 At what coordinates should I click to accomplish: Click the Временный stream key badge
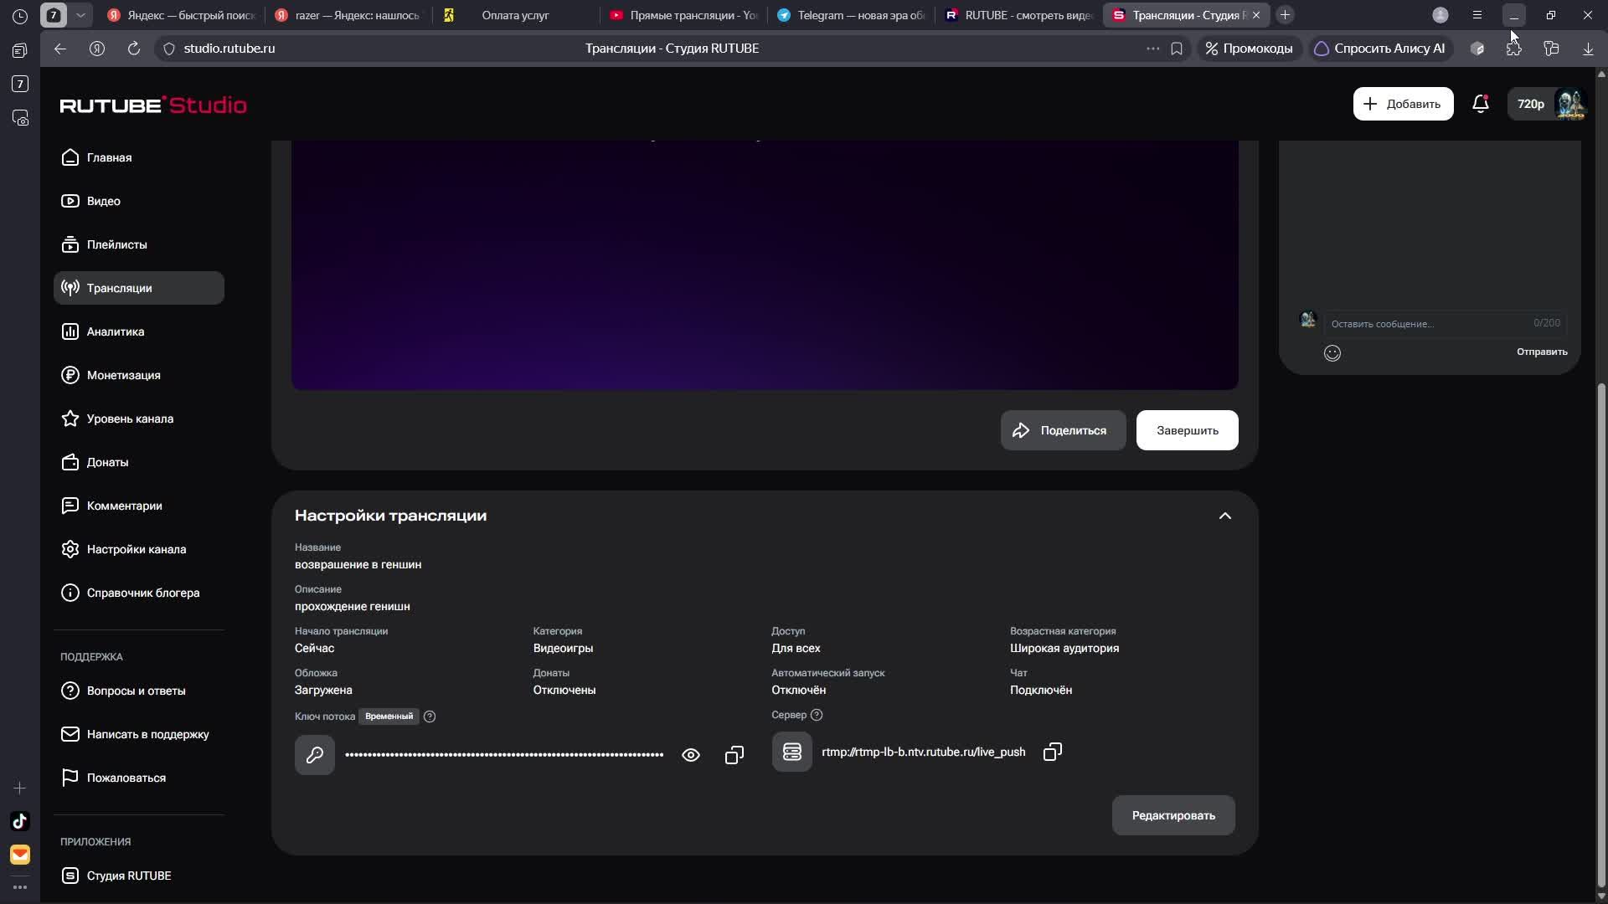(x=389, y=717)
